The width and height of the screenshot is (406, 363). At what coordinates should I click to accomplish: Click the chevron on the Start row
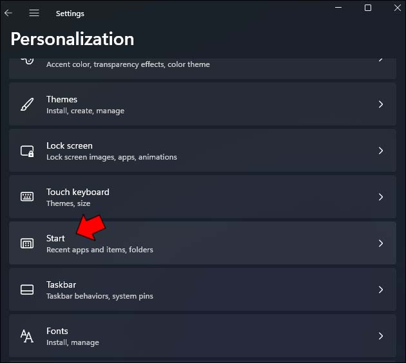[381, 243]
